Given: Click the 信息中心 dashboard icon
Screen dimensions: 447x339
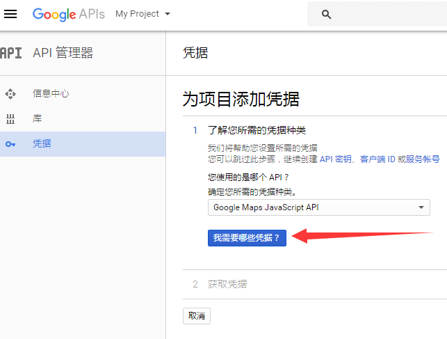Looking at the screenshot, I should point(10,94).
